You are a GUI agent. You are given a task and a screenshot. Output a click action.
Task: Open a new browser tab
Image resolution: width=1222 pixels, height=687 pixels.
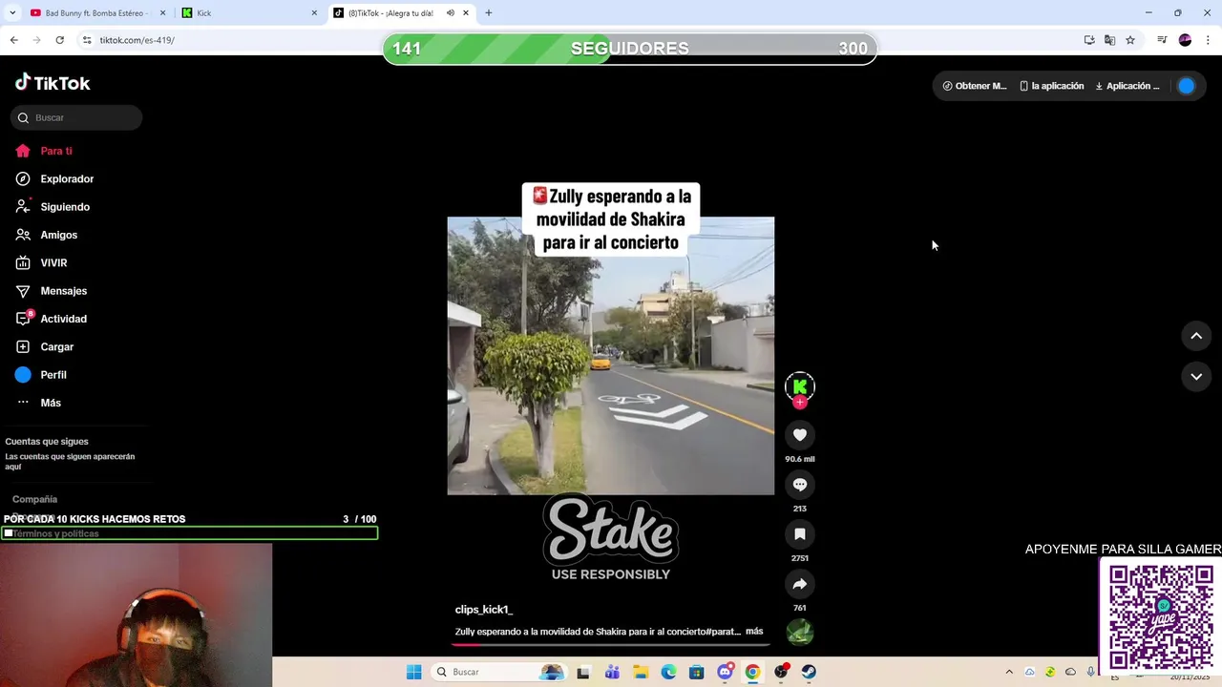point(489,13)
